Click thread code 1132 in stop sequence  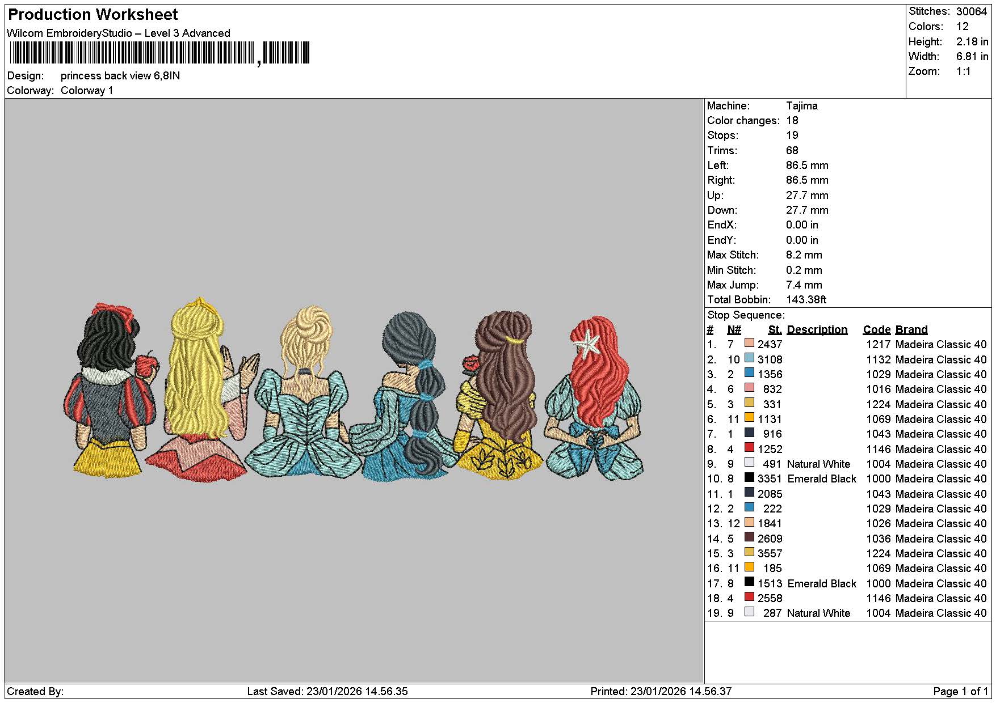point(879,359)
